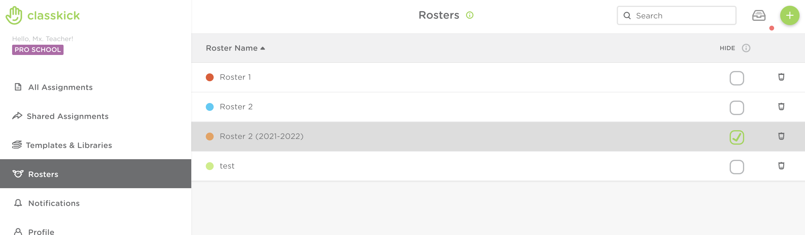Image resolution: width=805 pixels, height=235 pixels.
Task: Toggle Roster Name sort order arrow
Action: (262, 48)
